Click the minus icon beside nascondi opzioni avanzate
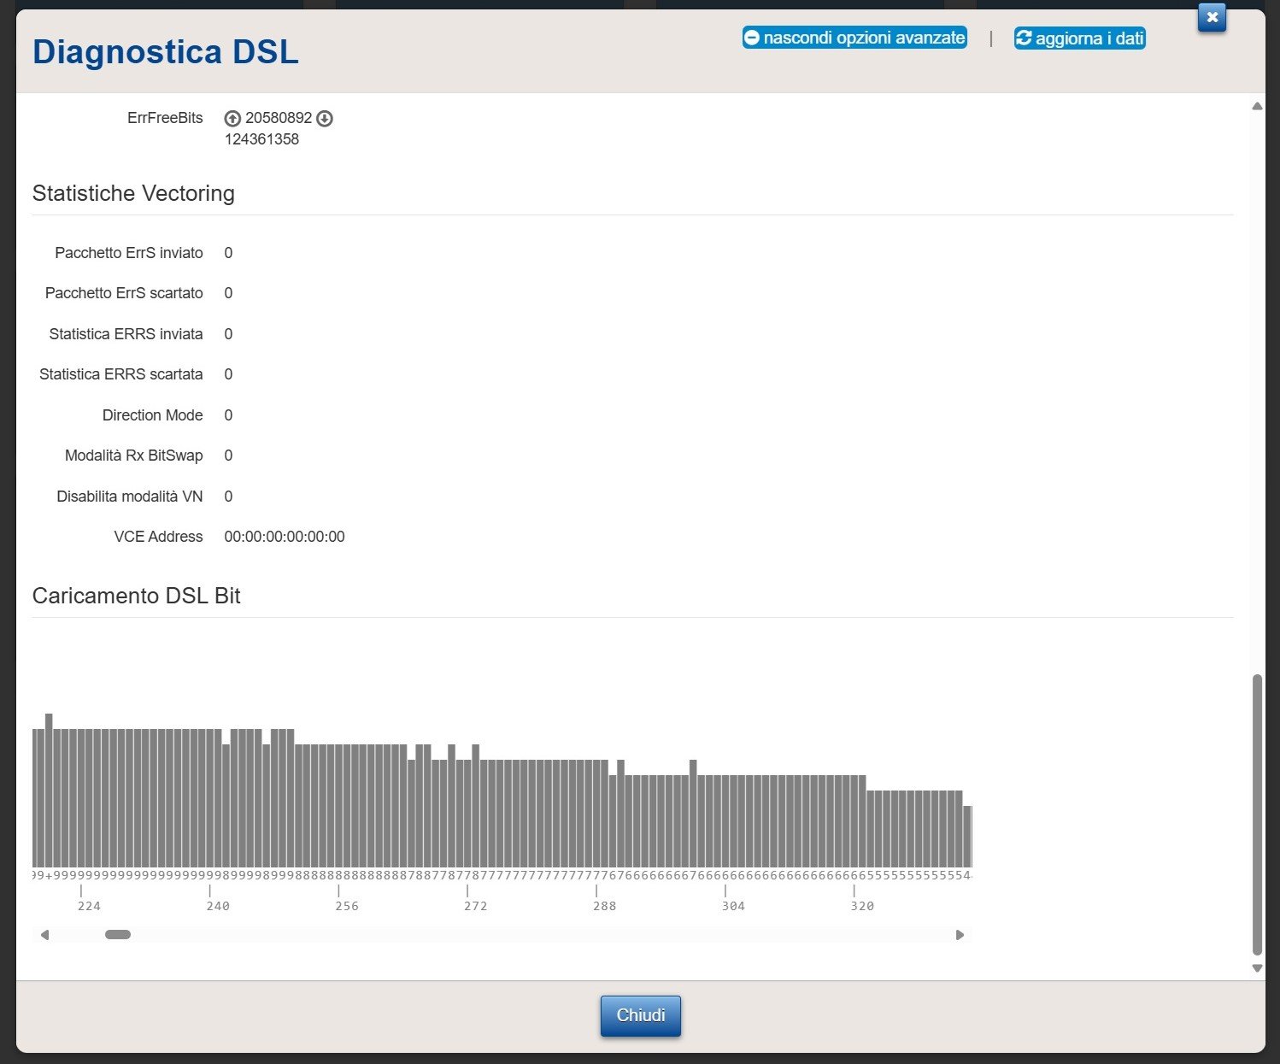 pos(752,38)
